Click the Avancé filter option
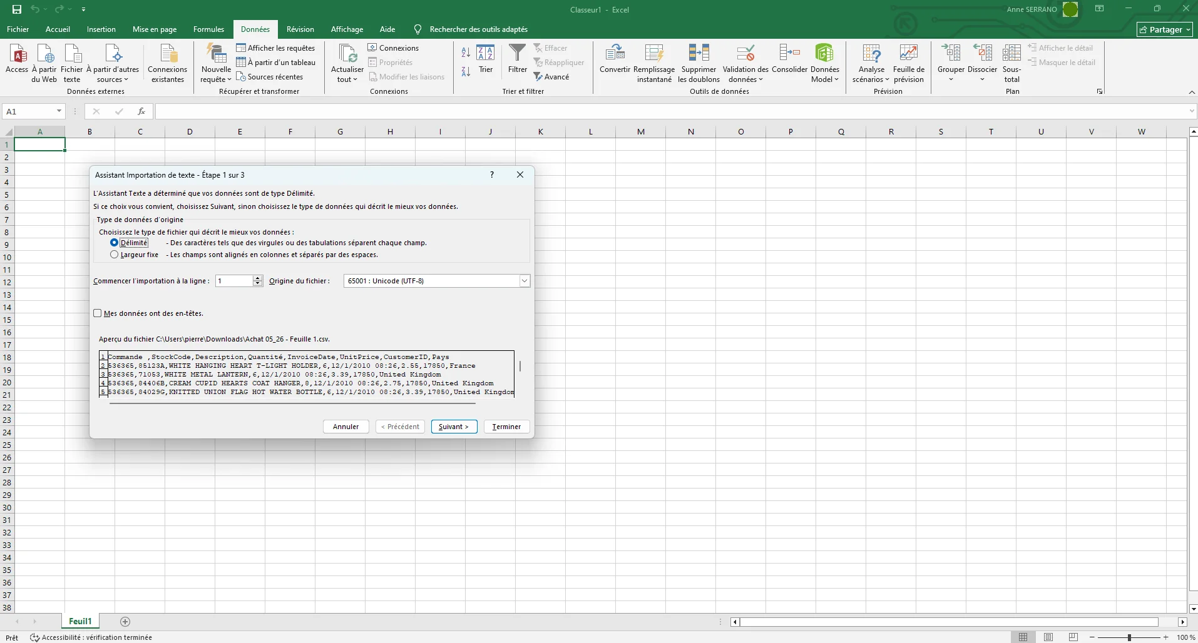The width and height of the screenshot is (1198, 643). point(551,77)
